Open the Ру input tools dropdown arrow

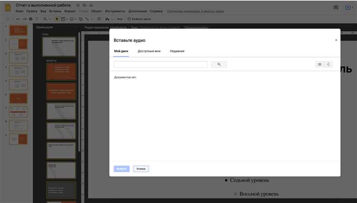click(112, 19)
